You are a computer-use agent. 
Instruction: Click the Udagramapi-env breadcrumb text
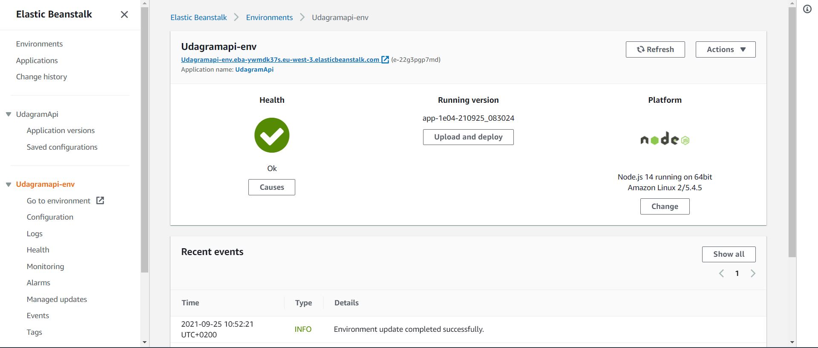click(x=340, y=17)
